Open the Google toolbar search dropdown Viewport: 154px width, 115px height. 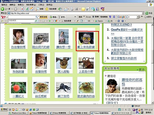[138, 17]
